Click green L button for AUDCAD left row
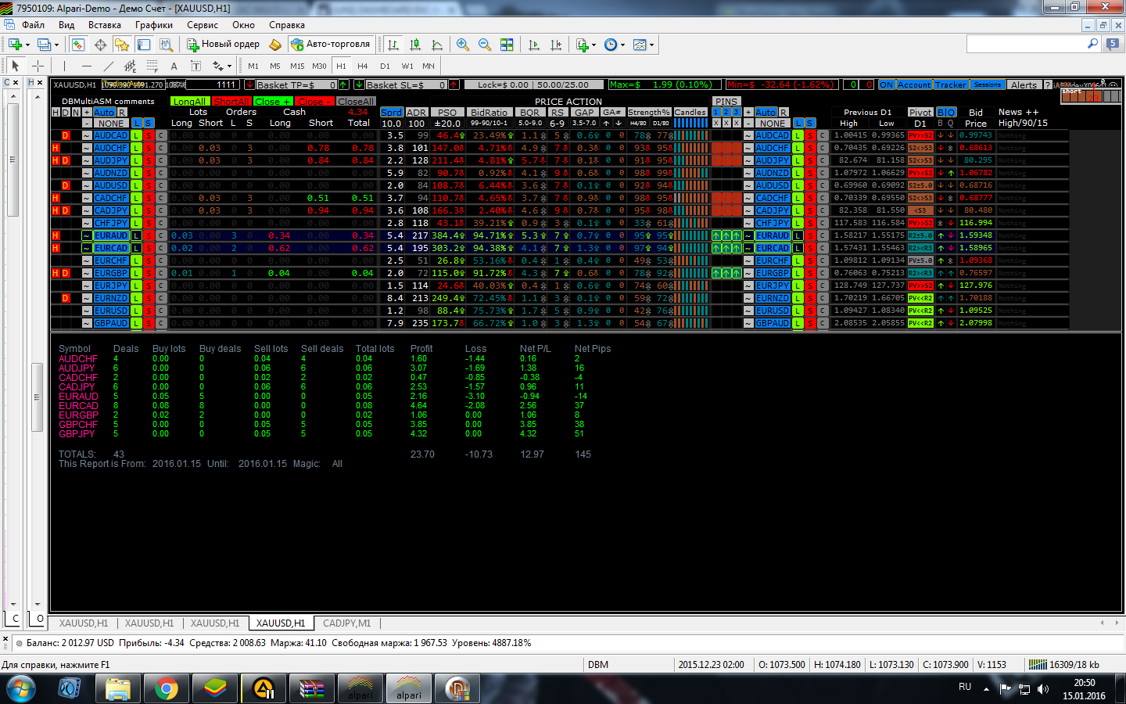1126x704 pixels. (137, 135)
